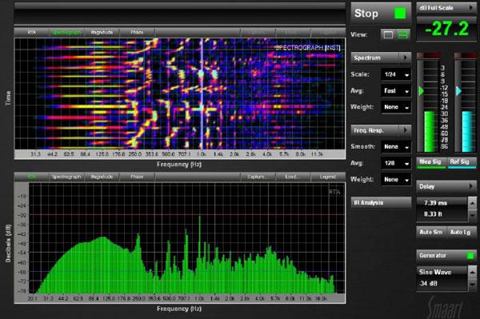480x319 pixels.
Task: Toggle the Generator green on/off indicator
Action: 470,255
